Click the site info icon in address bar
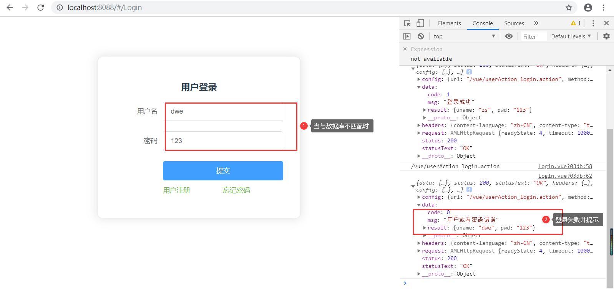Image resolution: width=614 pixels, height=289 pixels. 60,7
